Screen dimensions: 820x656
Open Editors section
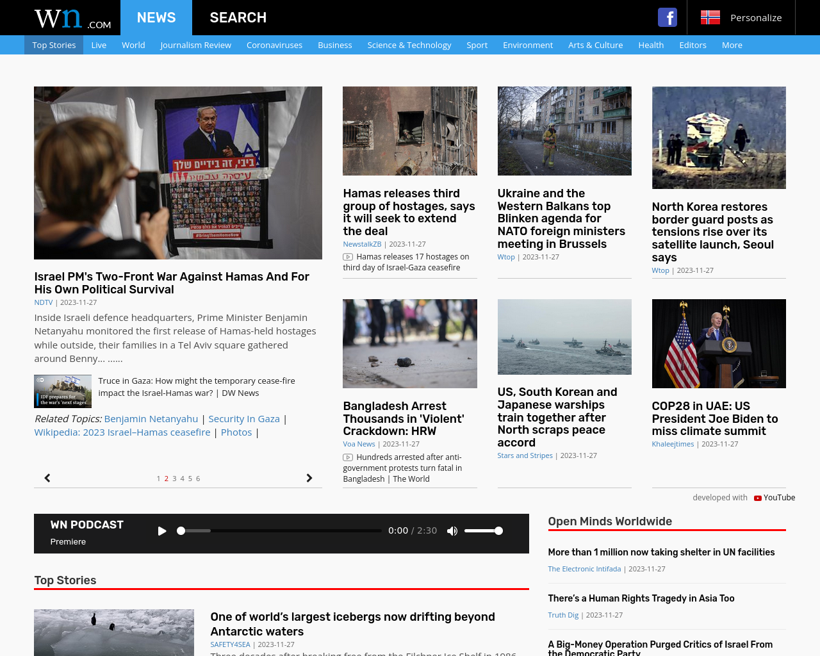pos(693,45)
